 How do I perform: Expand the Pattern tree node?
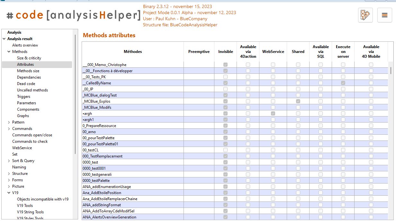click(x=9, y=122)
